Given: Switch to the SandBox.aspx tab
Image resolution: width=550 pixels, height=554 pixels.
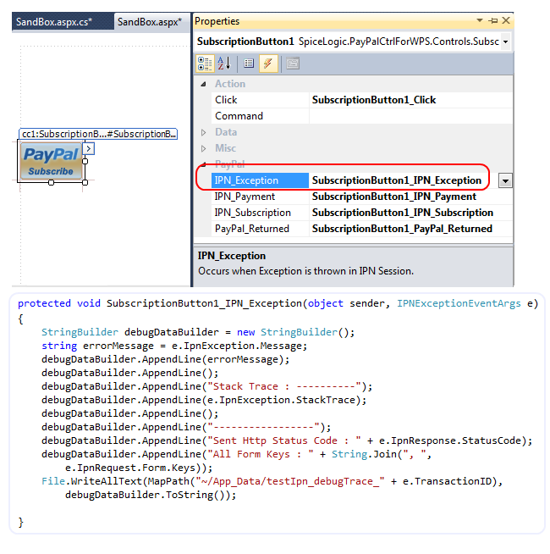Looking at the screenshot, I should tap(152, 22).
